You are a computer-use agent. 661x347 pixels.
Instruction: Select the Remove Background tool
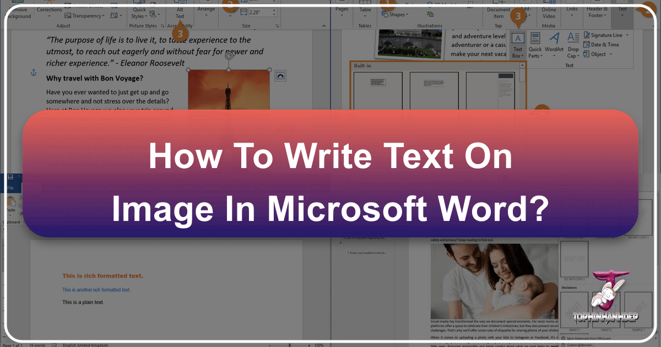point(18,12)
